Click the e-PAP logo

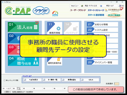(18, 11)
